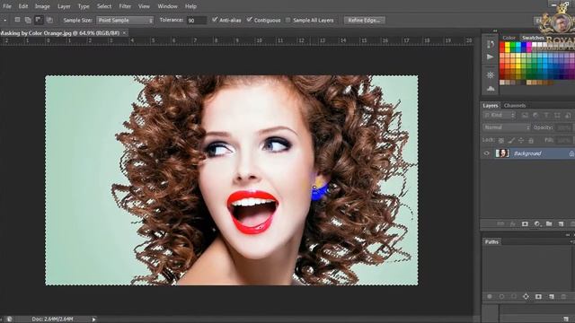The height and width of the screenshot is (323, 575).
Task: Filter layers by pixel layer icon
Action: pos(525,116)
